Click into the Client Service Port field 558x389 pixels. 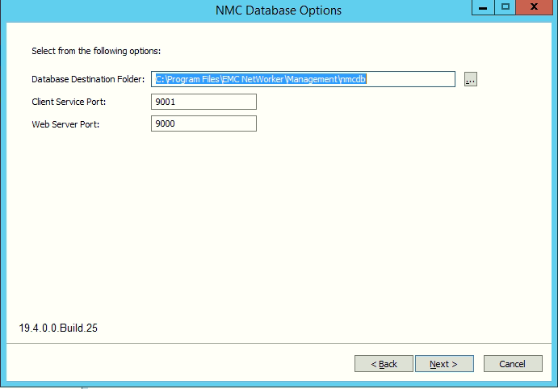(x=203, y=102)
